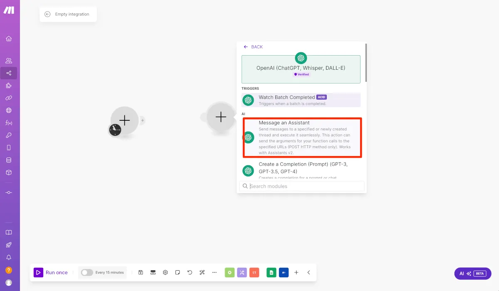Open Connections chain link icon
499x291 pixels.
(x=9, y=98)
